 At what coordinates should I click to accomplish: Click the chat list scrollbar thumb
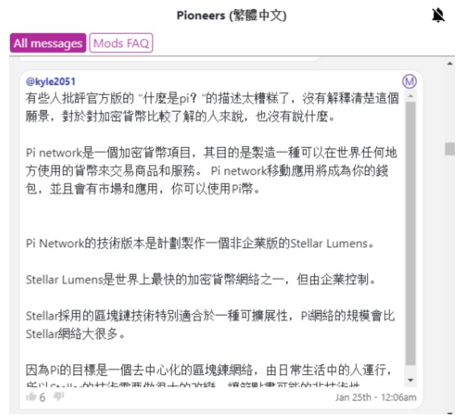(450, 149)
